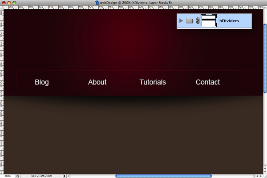Click the 200% zoom level field
This screenshot has height=178, width=267.
tap(8, 176)
